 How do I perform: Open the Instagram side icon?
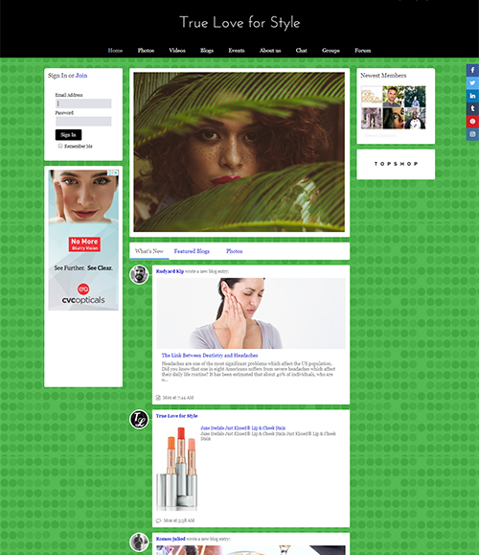coord(472,134)
